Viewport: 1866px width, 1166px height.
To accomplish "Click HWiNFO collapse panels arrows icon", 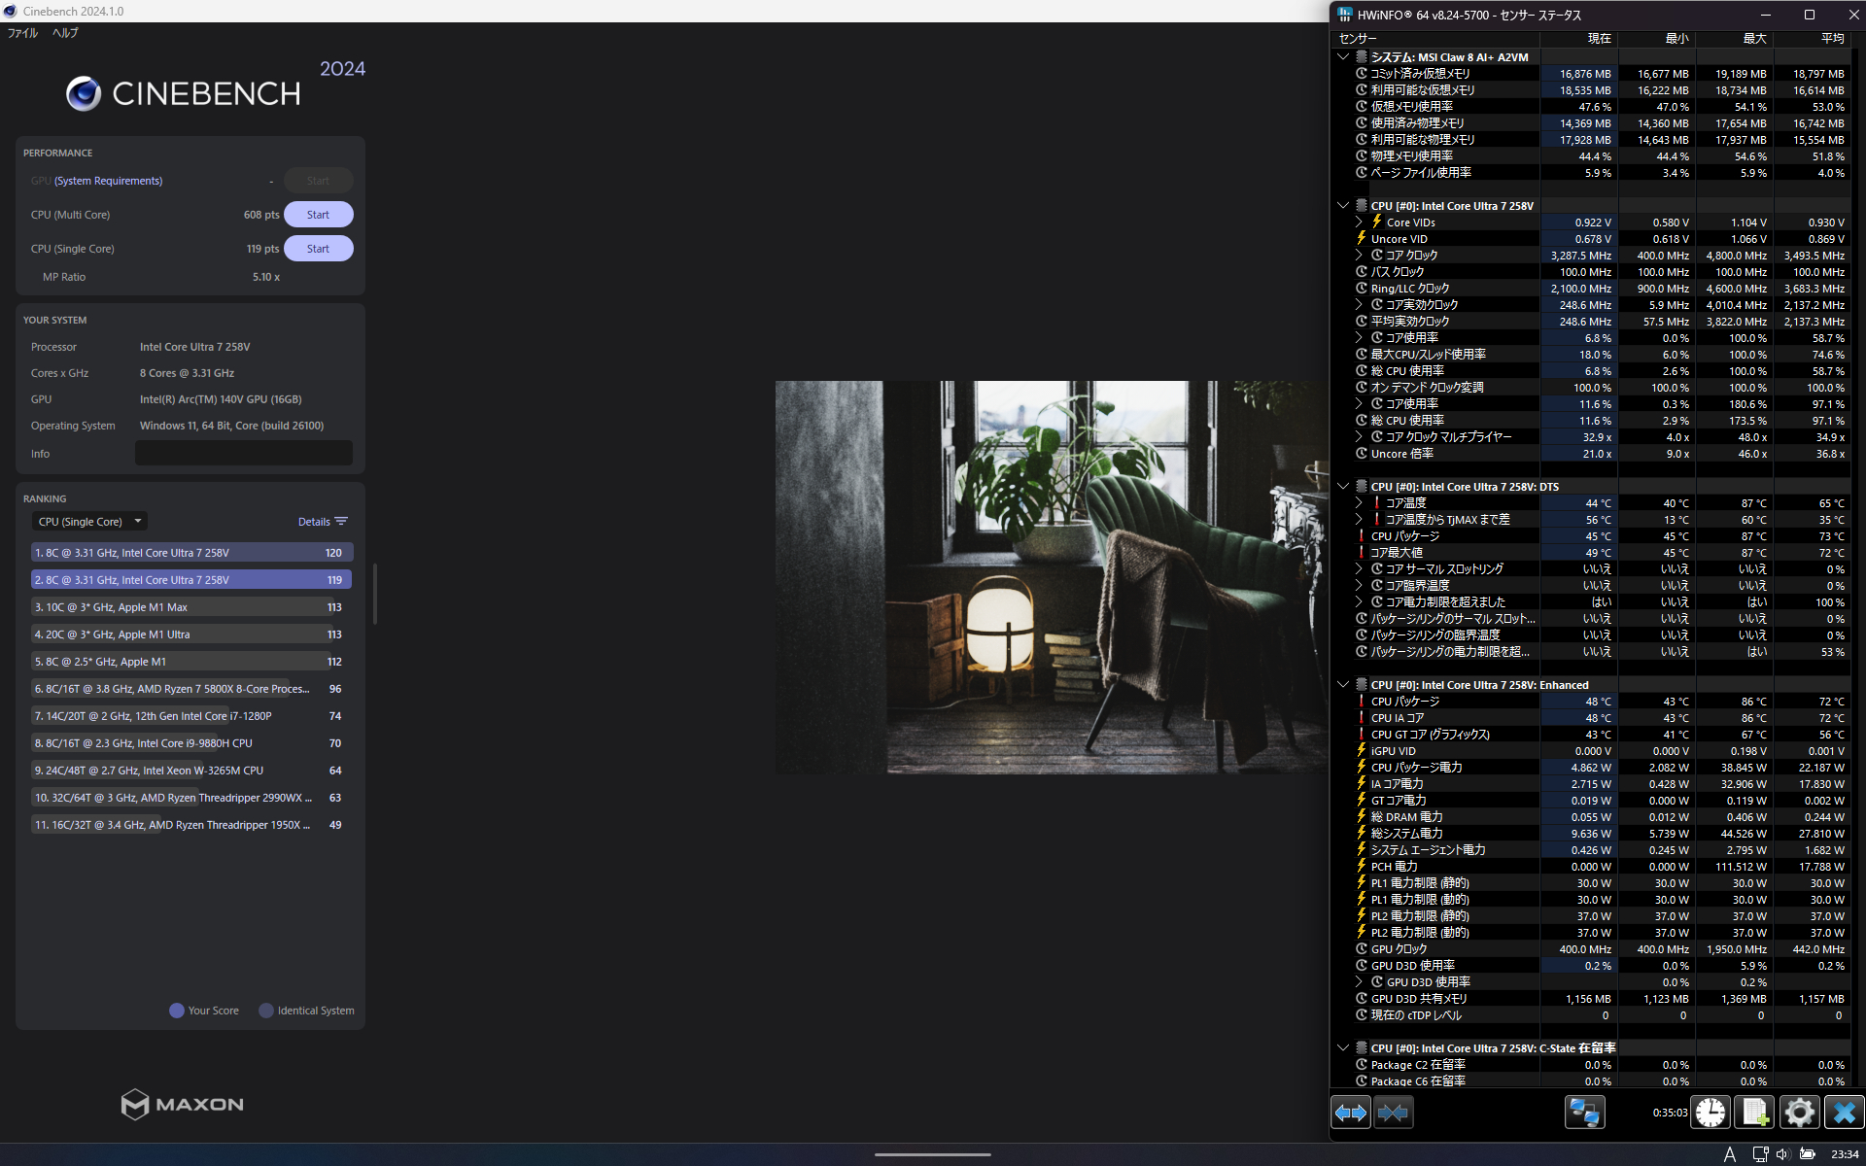I will pyautogui.click(x=1393, y=1113).
